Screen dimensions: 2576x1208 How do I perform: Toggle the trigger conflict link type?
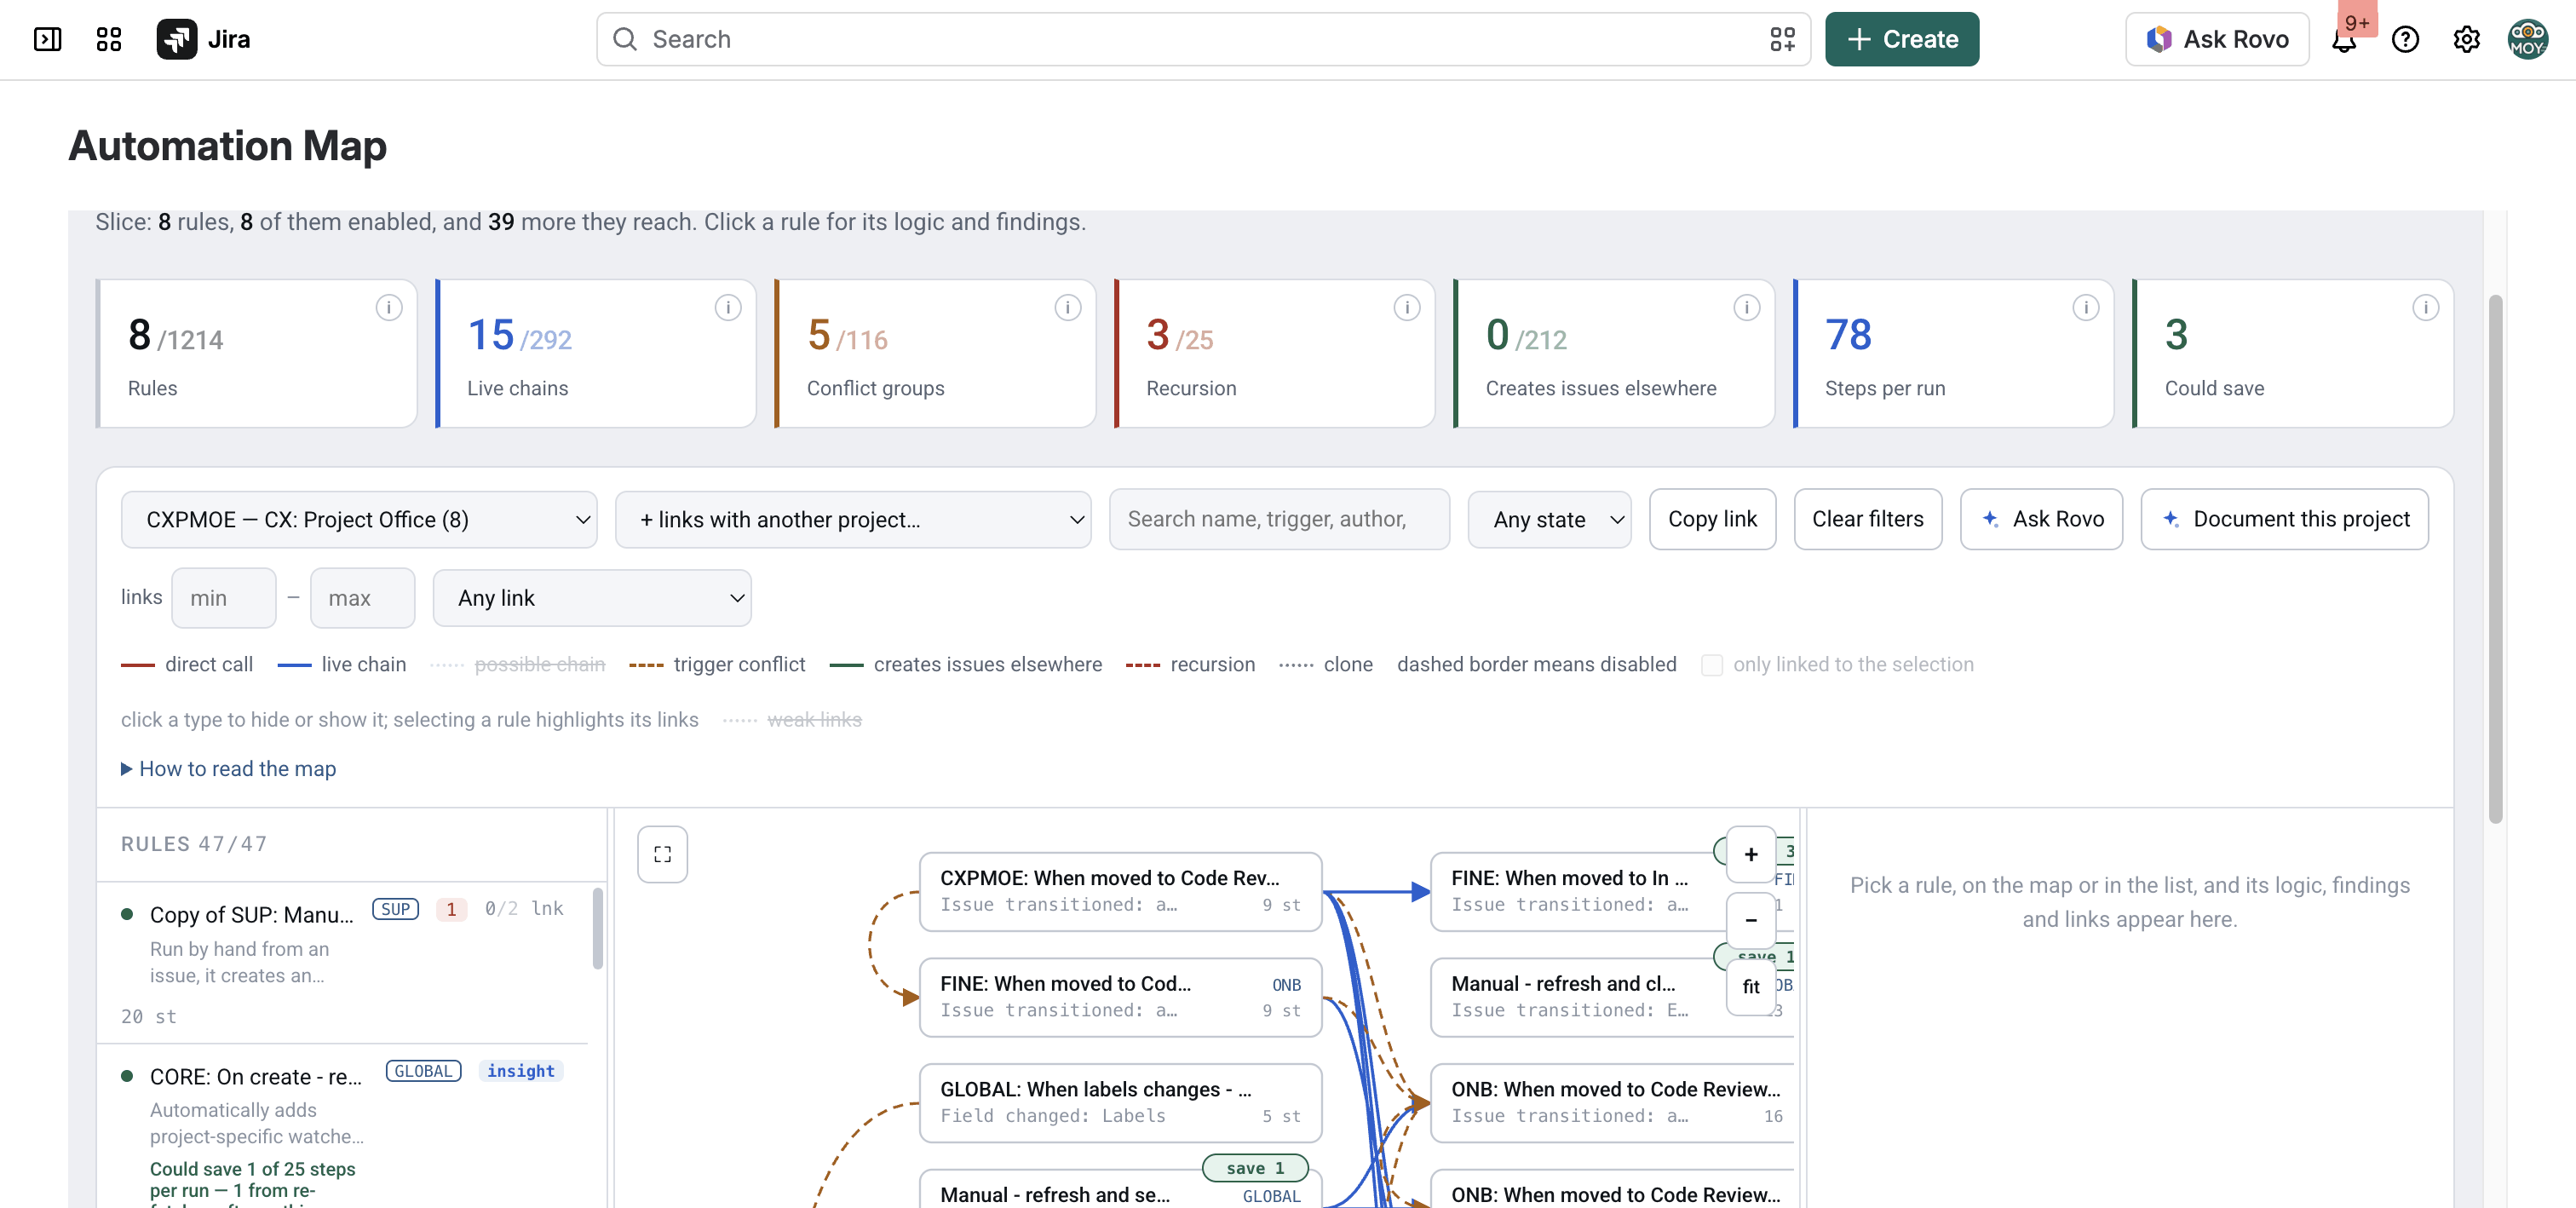(717, 664)
